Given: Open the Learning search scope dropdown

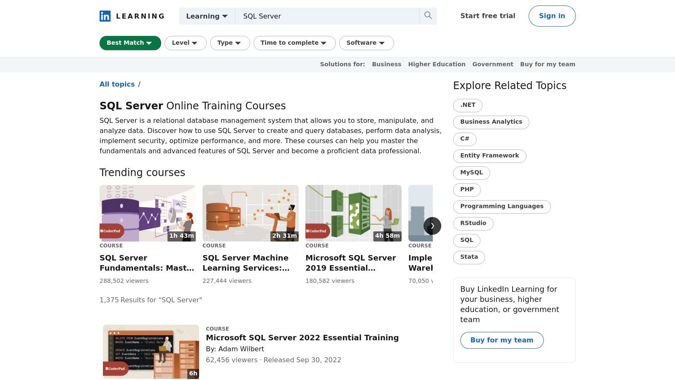Looking at the screenshot, I should pyautogui.click(x=207, y=16).
